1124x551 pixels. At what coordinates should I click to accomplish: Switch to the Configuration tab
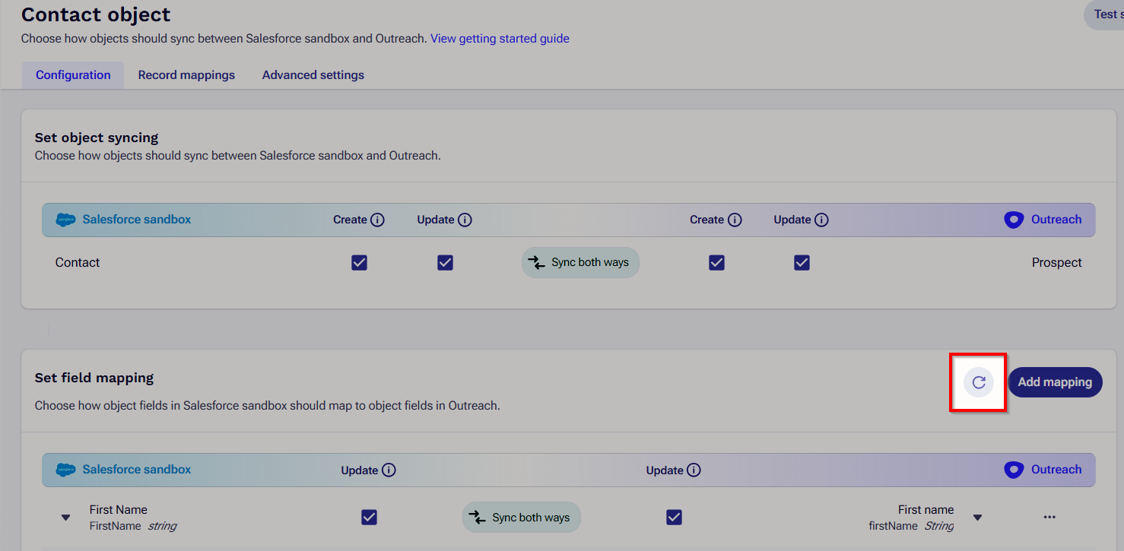(73, 75)
